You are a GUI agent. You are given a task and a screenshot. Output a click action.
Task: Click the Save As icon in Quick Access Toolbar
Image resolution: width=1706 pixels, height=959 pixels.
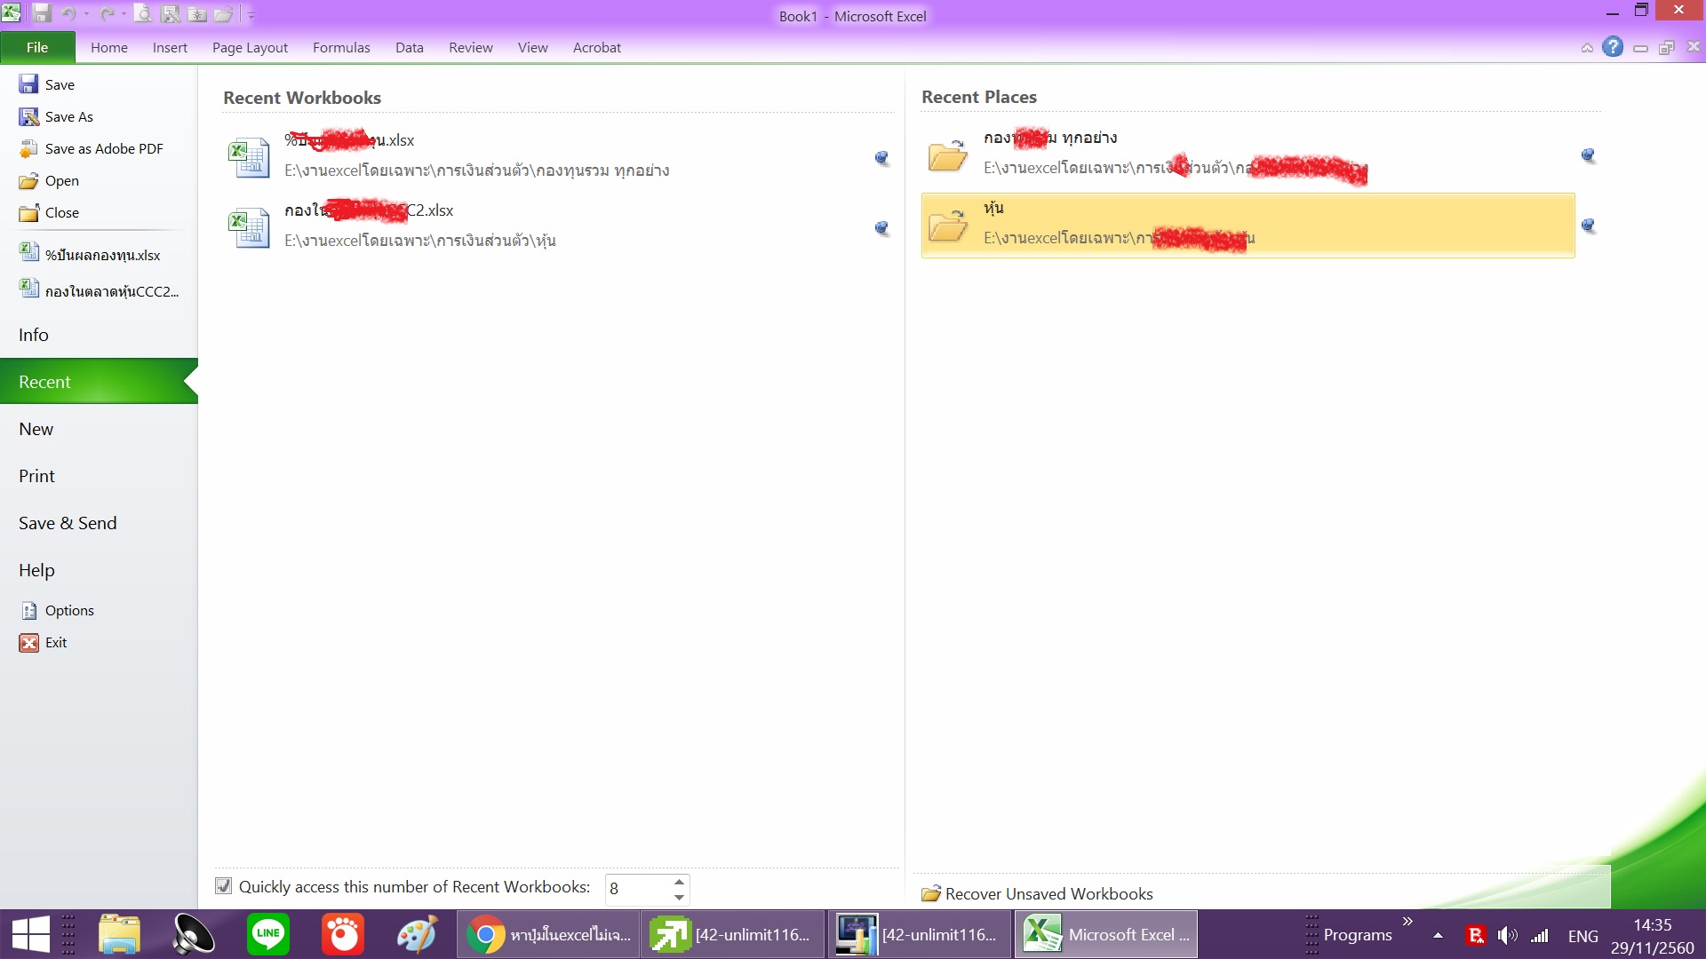pyautogui.click(x=171, y=13)
